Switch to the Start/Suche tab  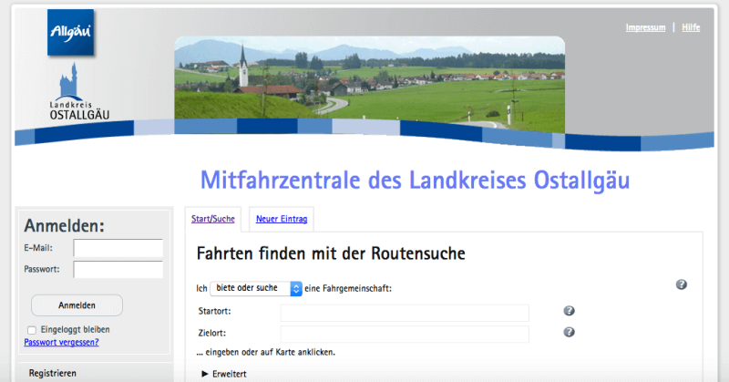(x=211, y=219)
